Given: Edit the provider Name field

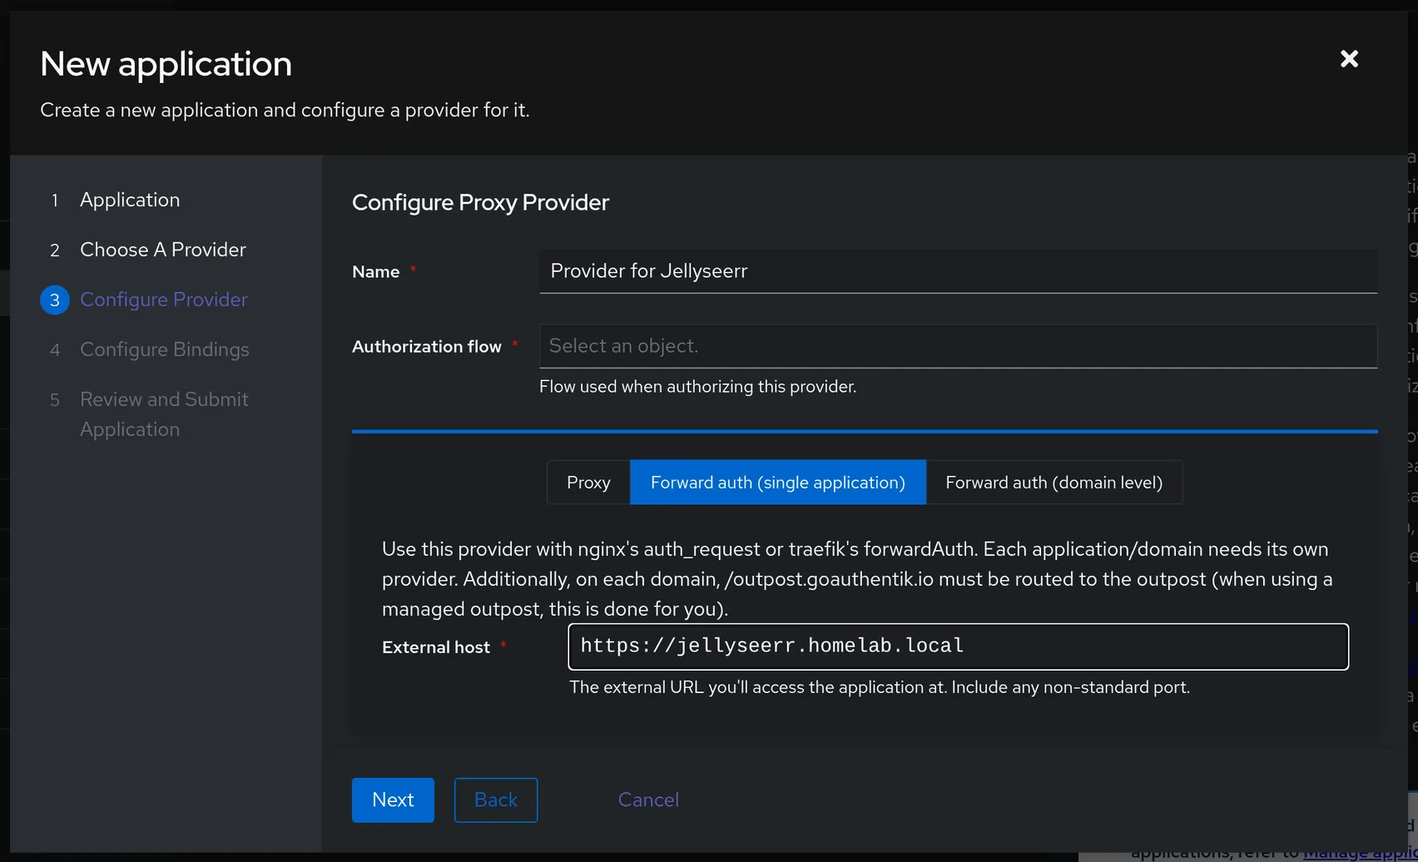Looking at the screenshot, I should pos(958,271).
